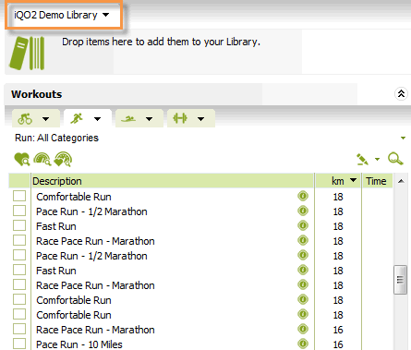Screen dimensions: 411x350
Task: Check the first Comfortable Run row checkbox
Action: click(x=19, y=196)
